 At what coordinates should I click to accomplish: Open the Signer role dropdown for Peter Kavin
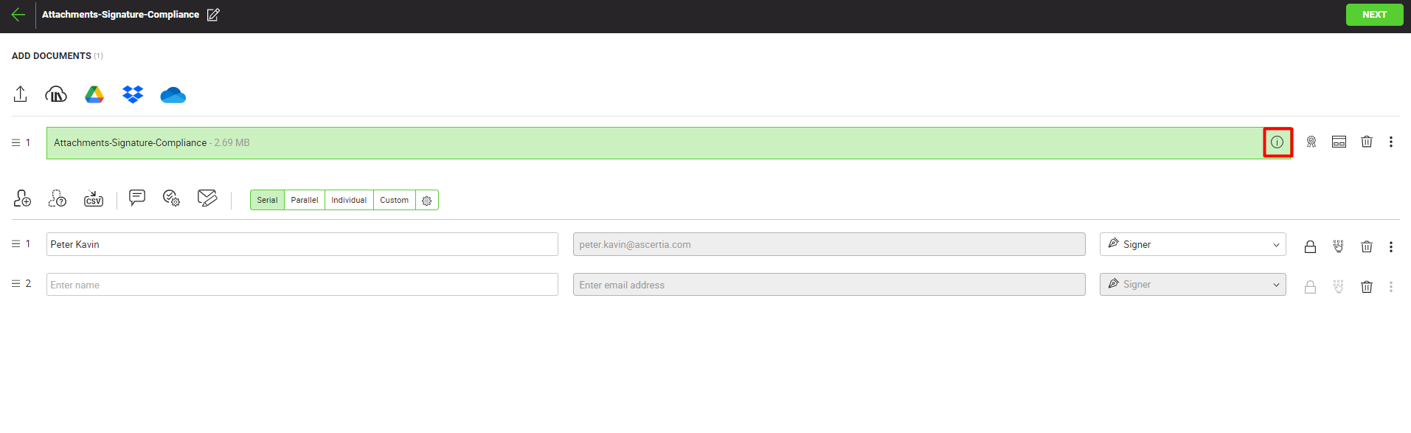[1192, 244]
